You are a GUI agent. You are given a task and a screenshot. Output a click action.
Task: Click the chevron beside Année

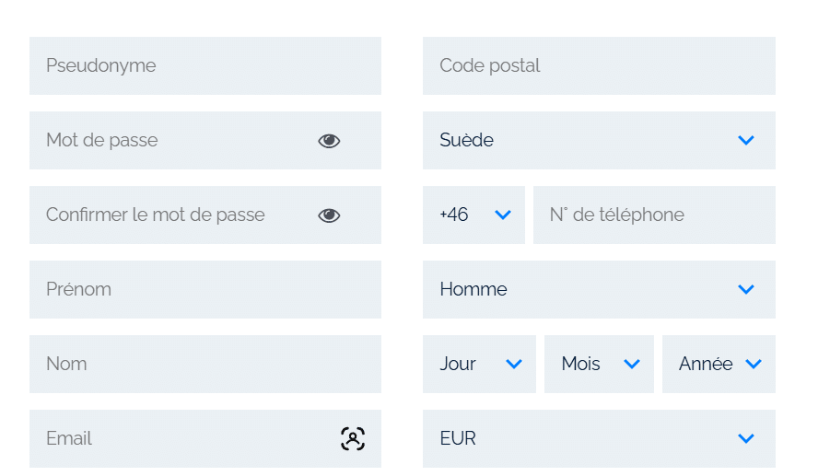click(x=754, y=364)
